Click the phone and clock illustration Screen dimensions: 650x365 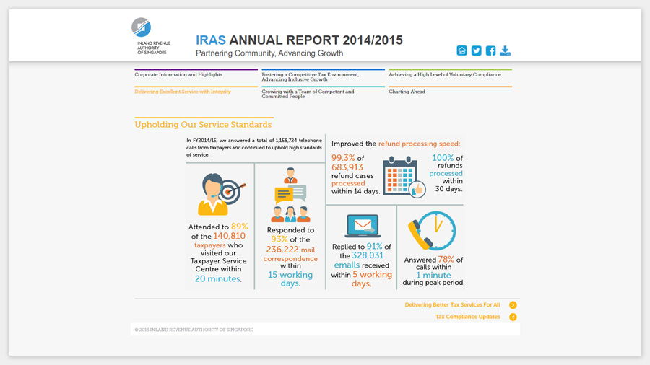tap(432, 231)
